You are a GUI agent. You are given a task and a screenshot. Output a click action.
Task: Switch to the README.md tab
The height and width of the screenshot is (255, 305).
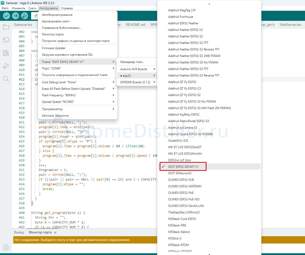tap(136, 25)
